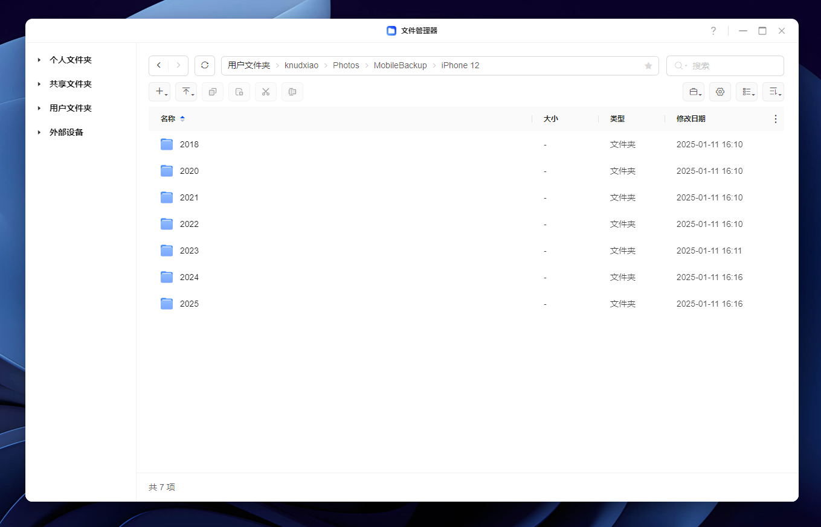
Task: Expand the 外部设备 tree node
Action: click(x=39, y=132)
